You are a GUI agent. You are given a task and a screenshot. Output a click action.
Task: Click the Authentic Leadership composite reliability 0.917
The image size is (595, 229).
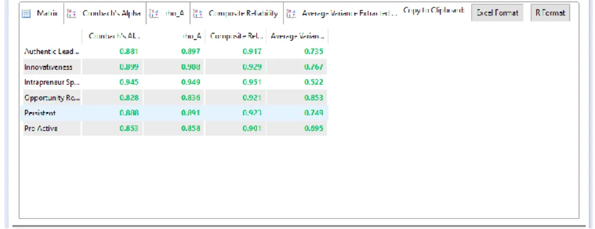tap(252, 52)
